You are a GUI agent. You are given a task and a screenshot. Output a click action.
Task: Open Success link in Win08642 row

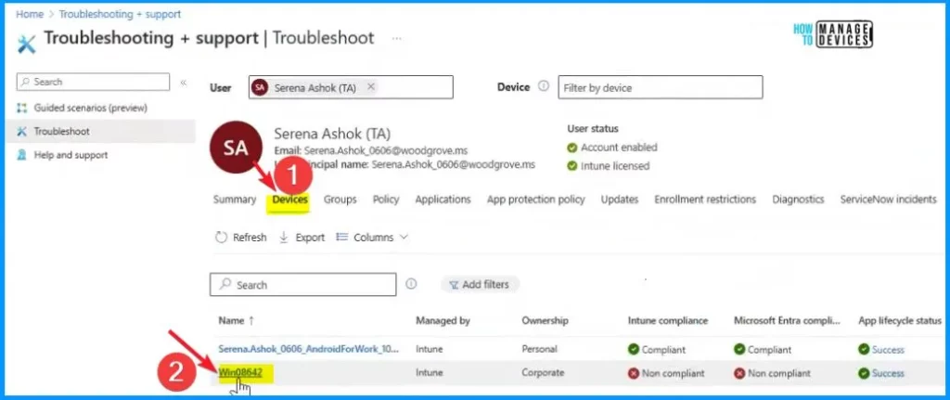click(x=888, y=373)
